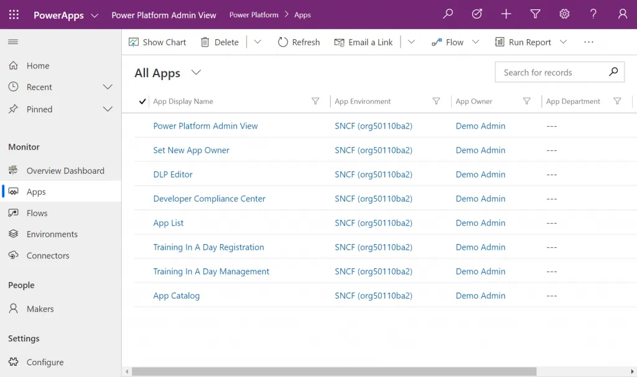Click the Refresh circular arrow icon
The image size is (637, 377).
(283, 42)
